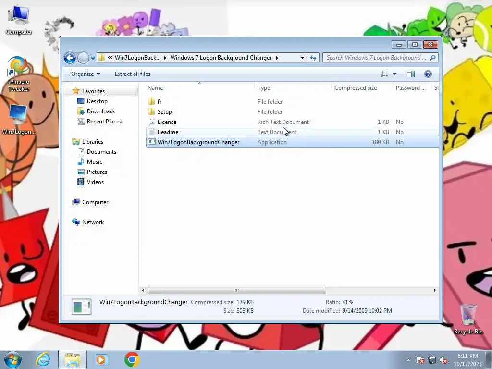This screenshot has width=492, height=369.
Task: Click the Rich Text Document type cell
Action: point(283,122)
